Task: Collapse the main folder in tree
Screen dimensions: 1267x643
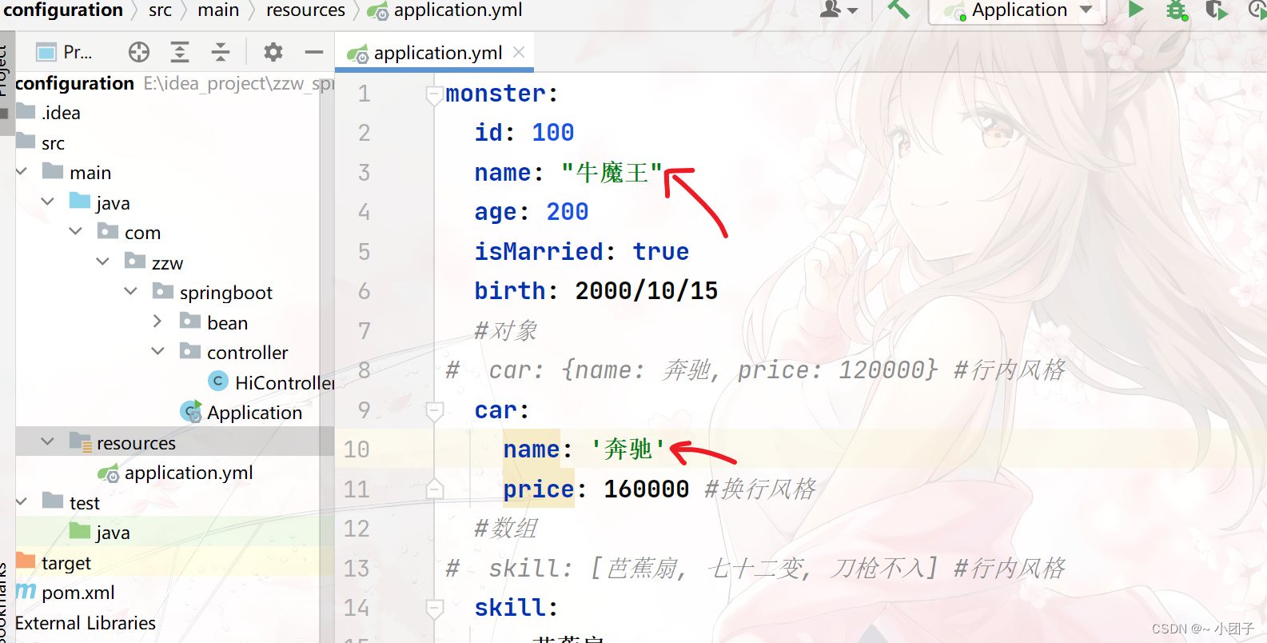Action: (22, 172)
